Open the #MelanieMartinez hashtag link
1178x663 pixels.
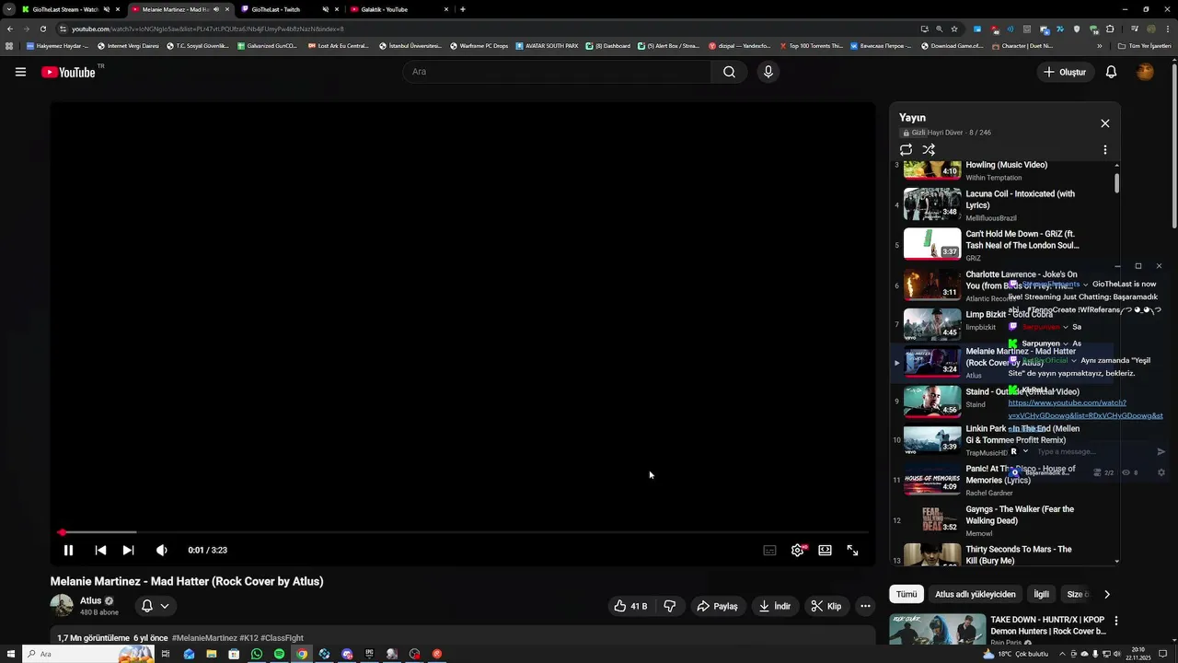tap(204, 638)
